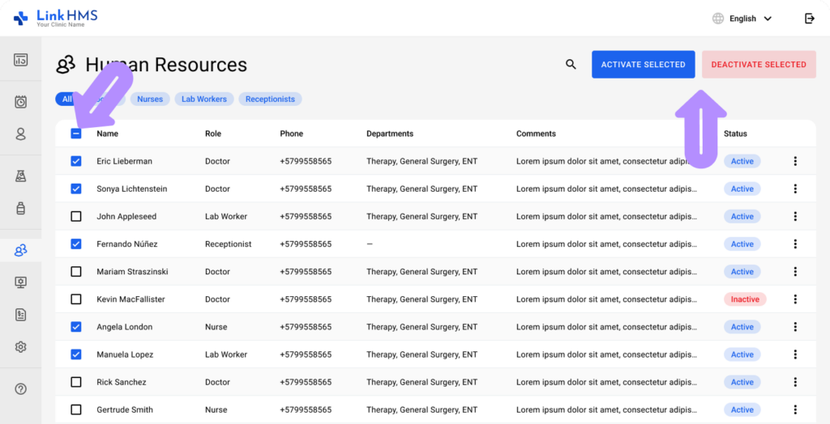This screenshot has height=424, width=830.
Task: Click Kevin MacFallister's Inactive status badge
Action: click(745, 299)
